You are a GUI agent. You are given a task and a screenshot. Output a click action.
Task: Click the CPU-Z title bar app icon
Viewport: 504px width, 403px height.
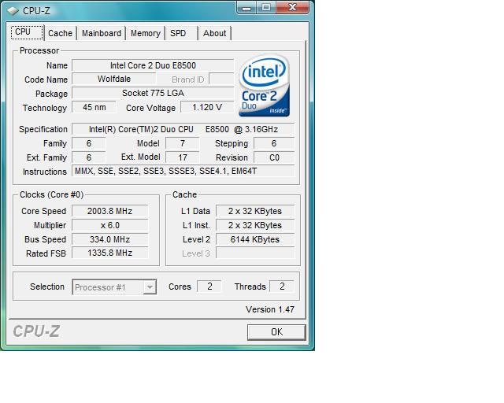(x=13, y=11)
